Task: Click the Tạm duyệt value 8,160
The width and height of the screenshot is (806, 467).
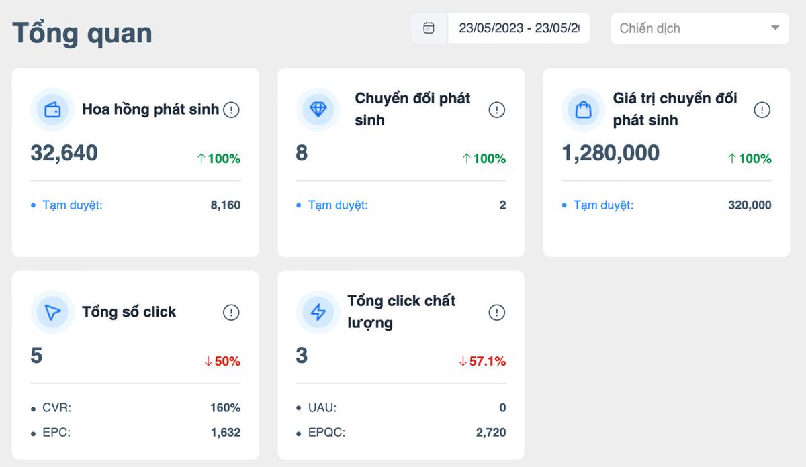Action: tap(225, 205)
